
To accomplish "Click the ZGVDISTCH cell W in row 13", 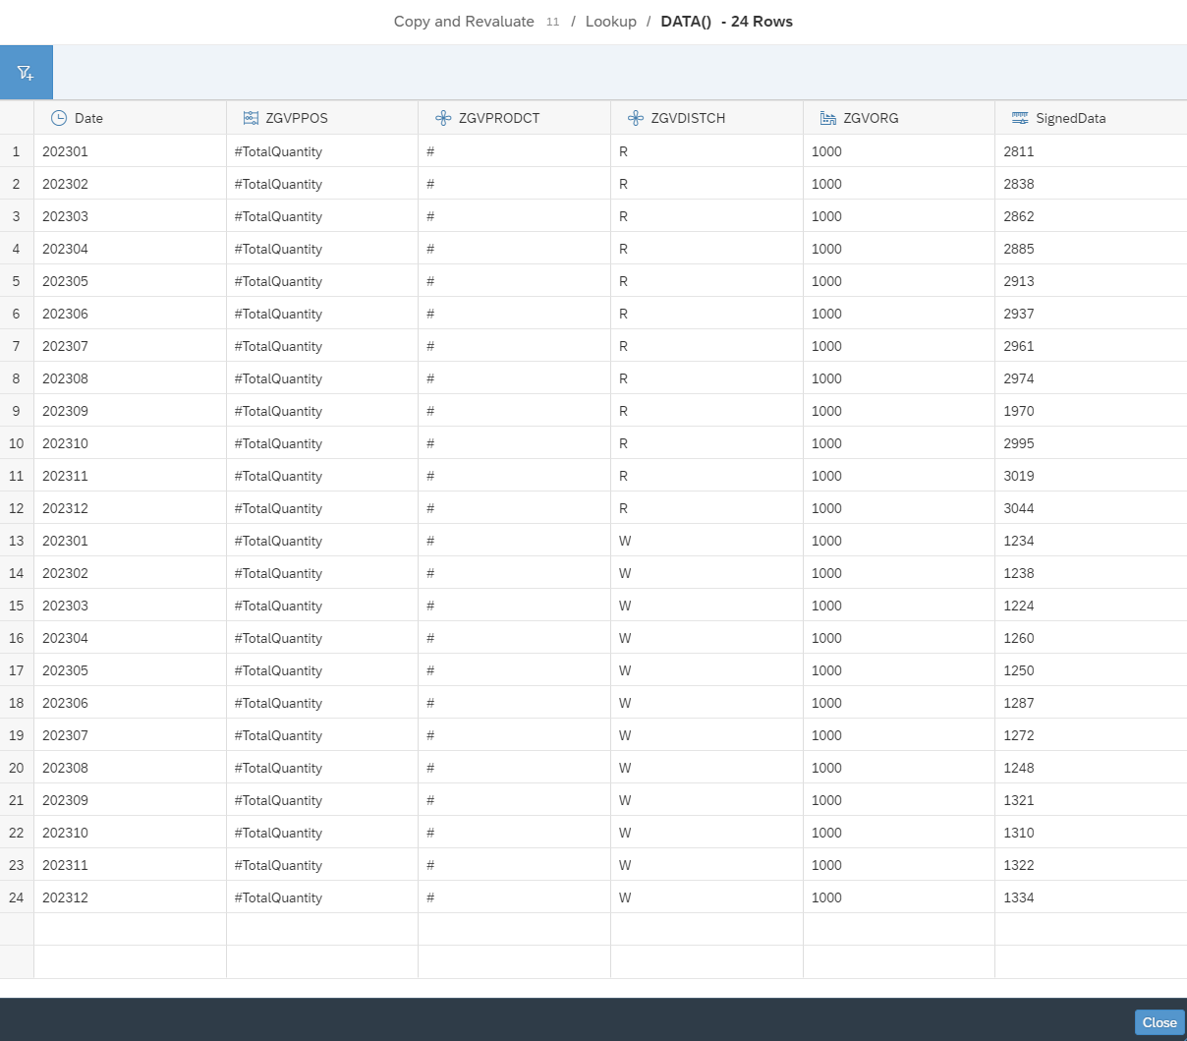I will pos(625,541).
